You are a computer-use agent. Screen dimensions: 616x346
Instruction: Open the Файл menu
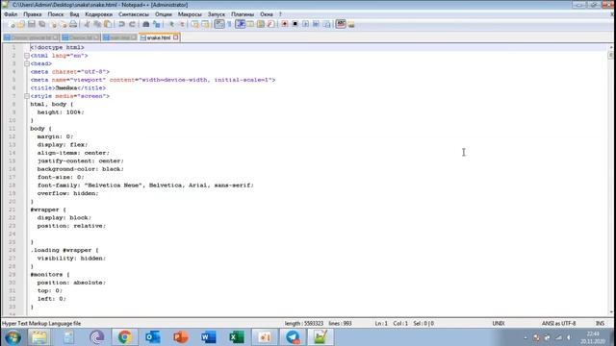(11, 14)
